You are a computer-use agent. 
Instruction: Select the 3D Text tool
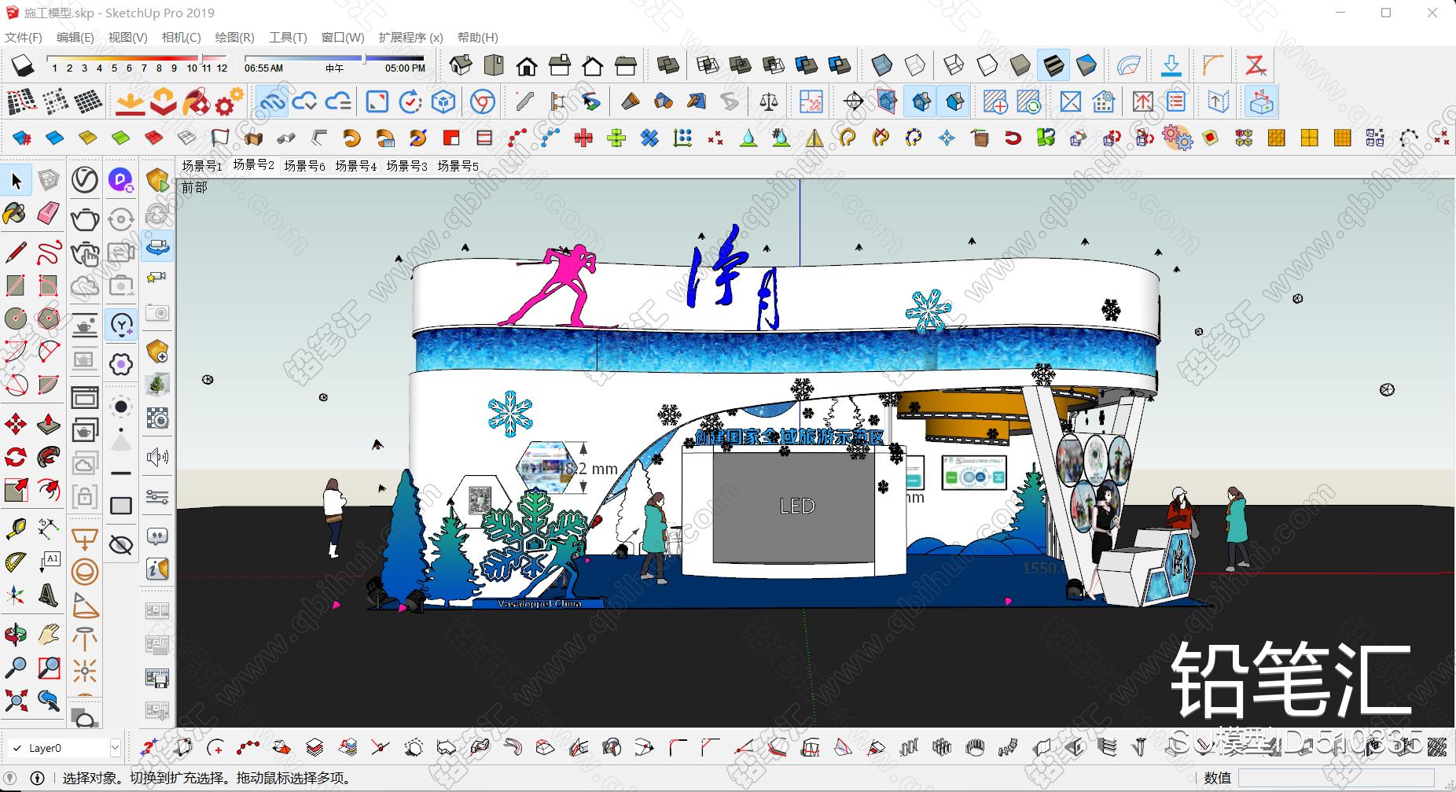(49, 595)
